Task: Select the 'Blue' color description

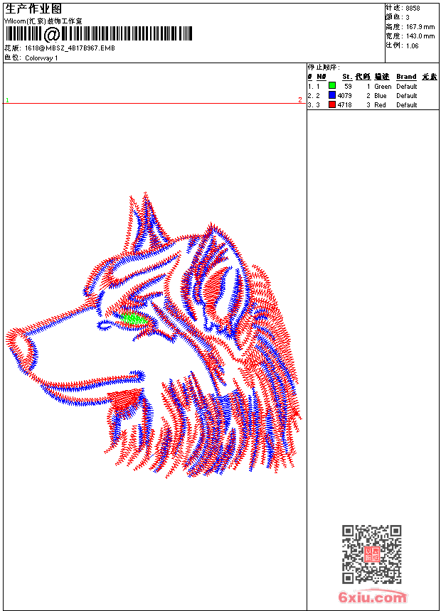Action: (380, 95)
